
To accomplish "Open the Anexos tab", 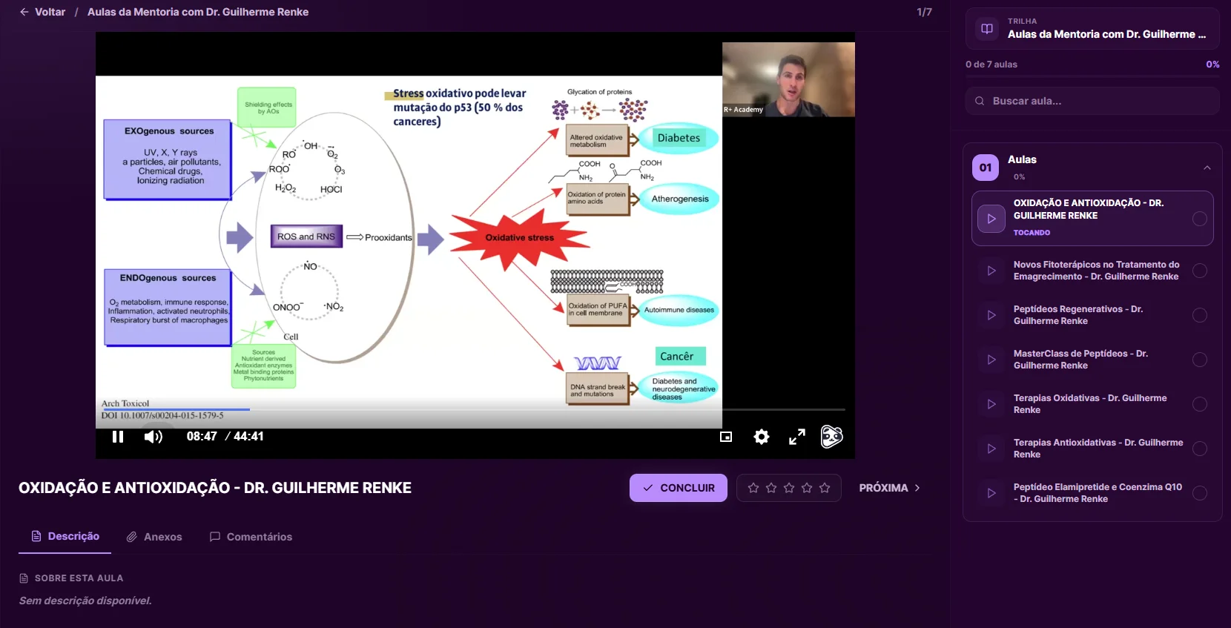I will [154, 537].
